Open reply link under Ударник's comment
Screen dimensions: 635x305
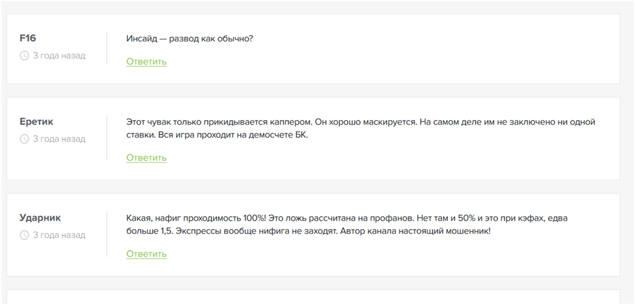(x=146, y=254)
